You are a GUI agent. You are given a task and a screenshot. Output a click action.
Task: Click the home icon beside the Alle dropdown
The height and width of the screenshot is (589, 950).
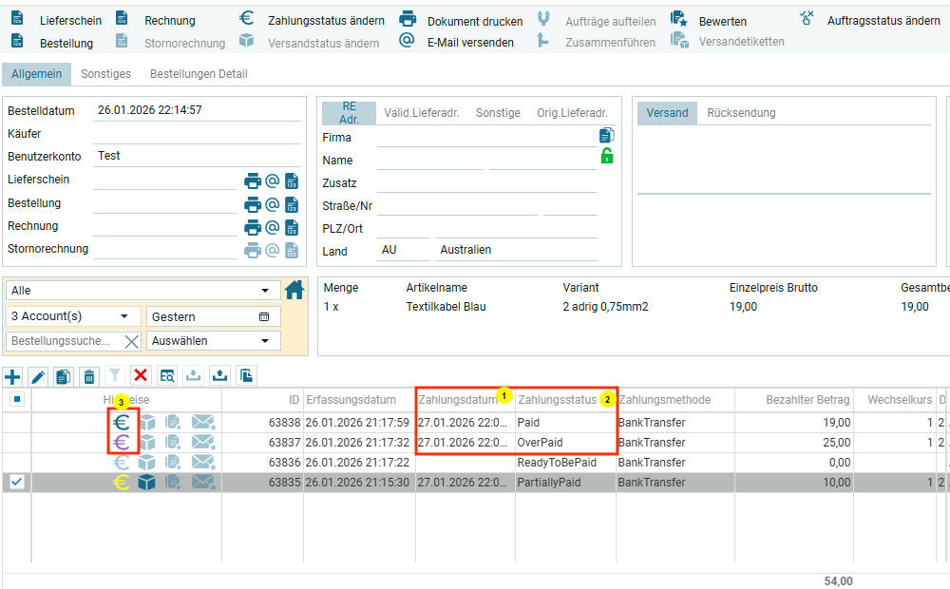tap(294, 291)
